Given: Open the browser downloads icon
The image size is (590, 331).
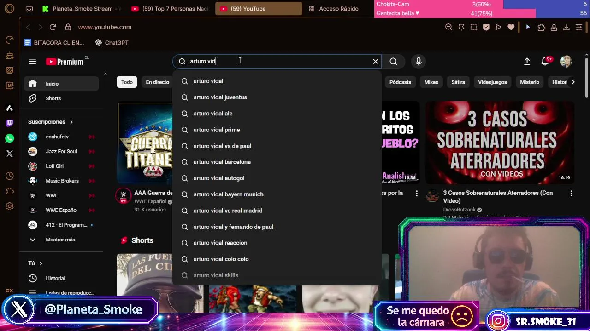Looking at the screenshot, I should [566, 27].
